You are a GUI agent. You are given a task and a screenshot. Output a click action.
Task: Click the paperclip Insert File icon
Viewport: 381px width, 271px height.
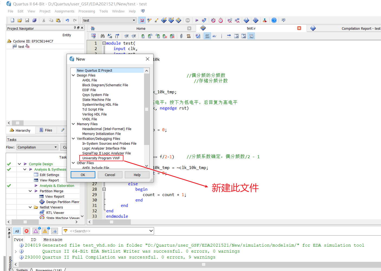[181, 36]
